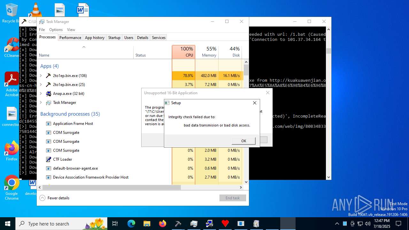Click the horizontal scroll right arrow in Task Manager
Screen dimensions: 409x230
pyautogui.click(x=241, y=188)
